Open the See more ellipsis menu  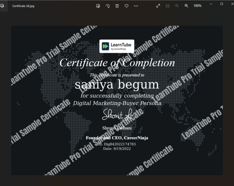tap(136, 6)
